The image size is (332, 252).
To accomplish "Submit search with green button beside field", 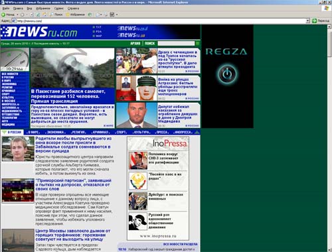I will pyautogui.click(x=197, y=43).
